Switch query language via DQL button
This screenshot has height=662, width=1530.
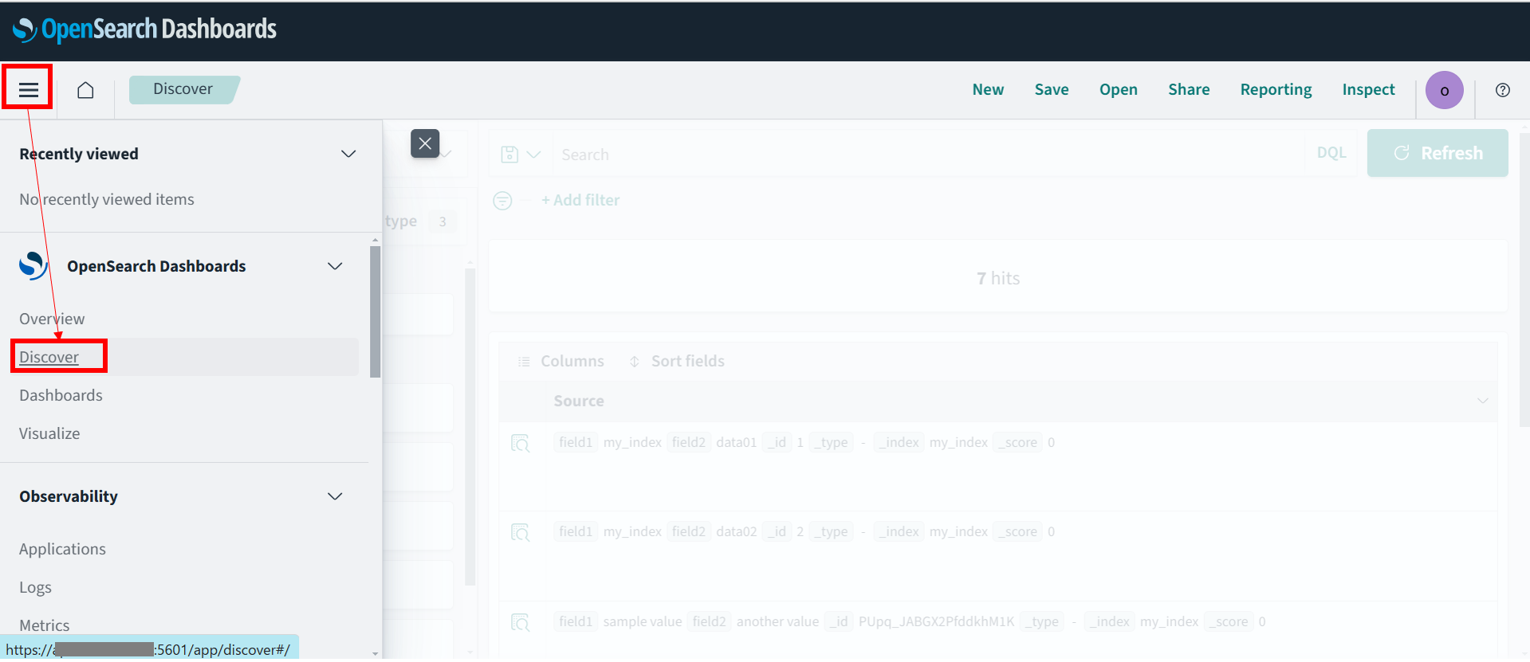1331,153
